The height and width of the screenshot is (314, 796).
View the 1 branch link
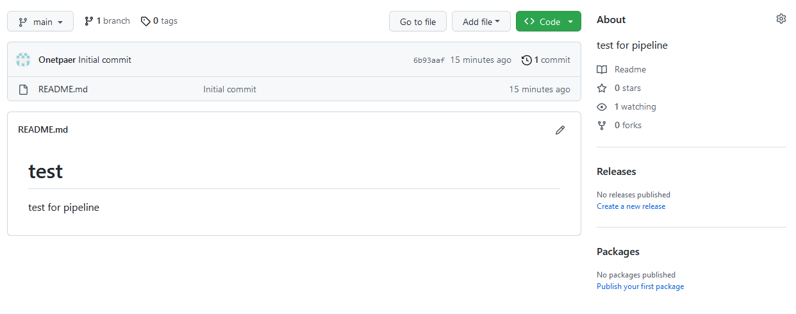click(107, 21)
